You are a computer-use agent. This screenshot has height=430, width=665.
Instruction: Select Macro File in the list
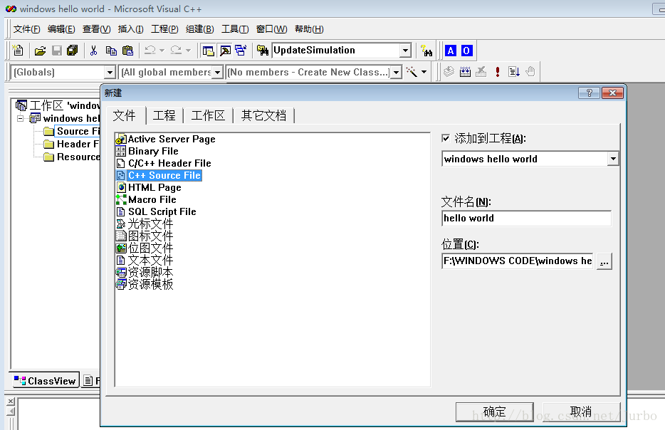pyautogui.click(x=147, y=199)
